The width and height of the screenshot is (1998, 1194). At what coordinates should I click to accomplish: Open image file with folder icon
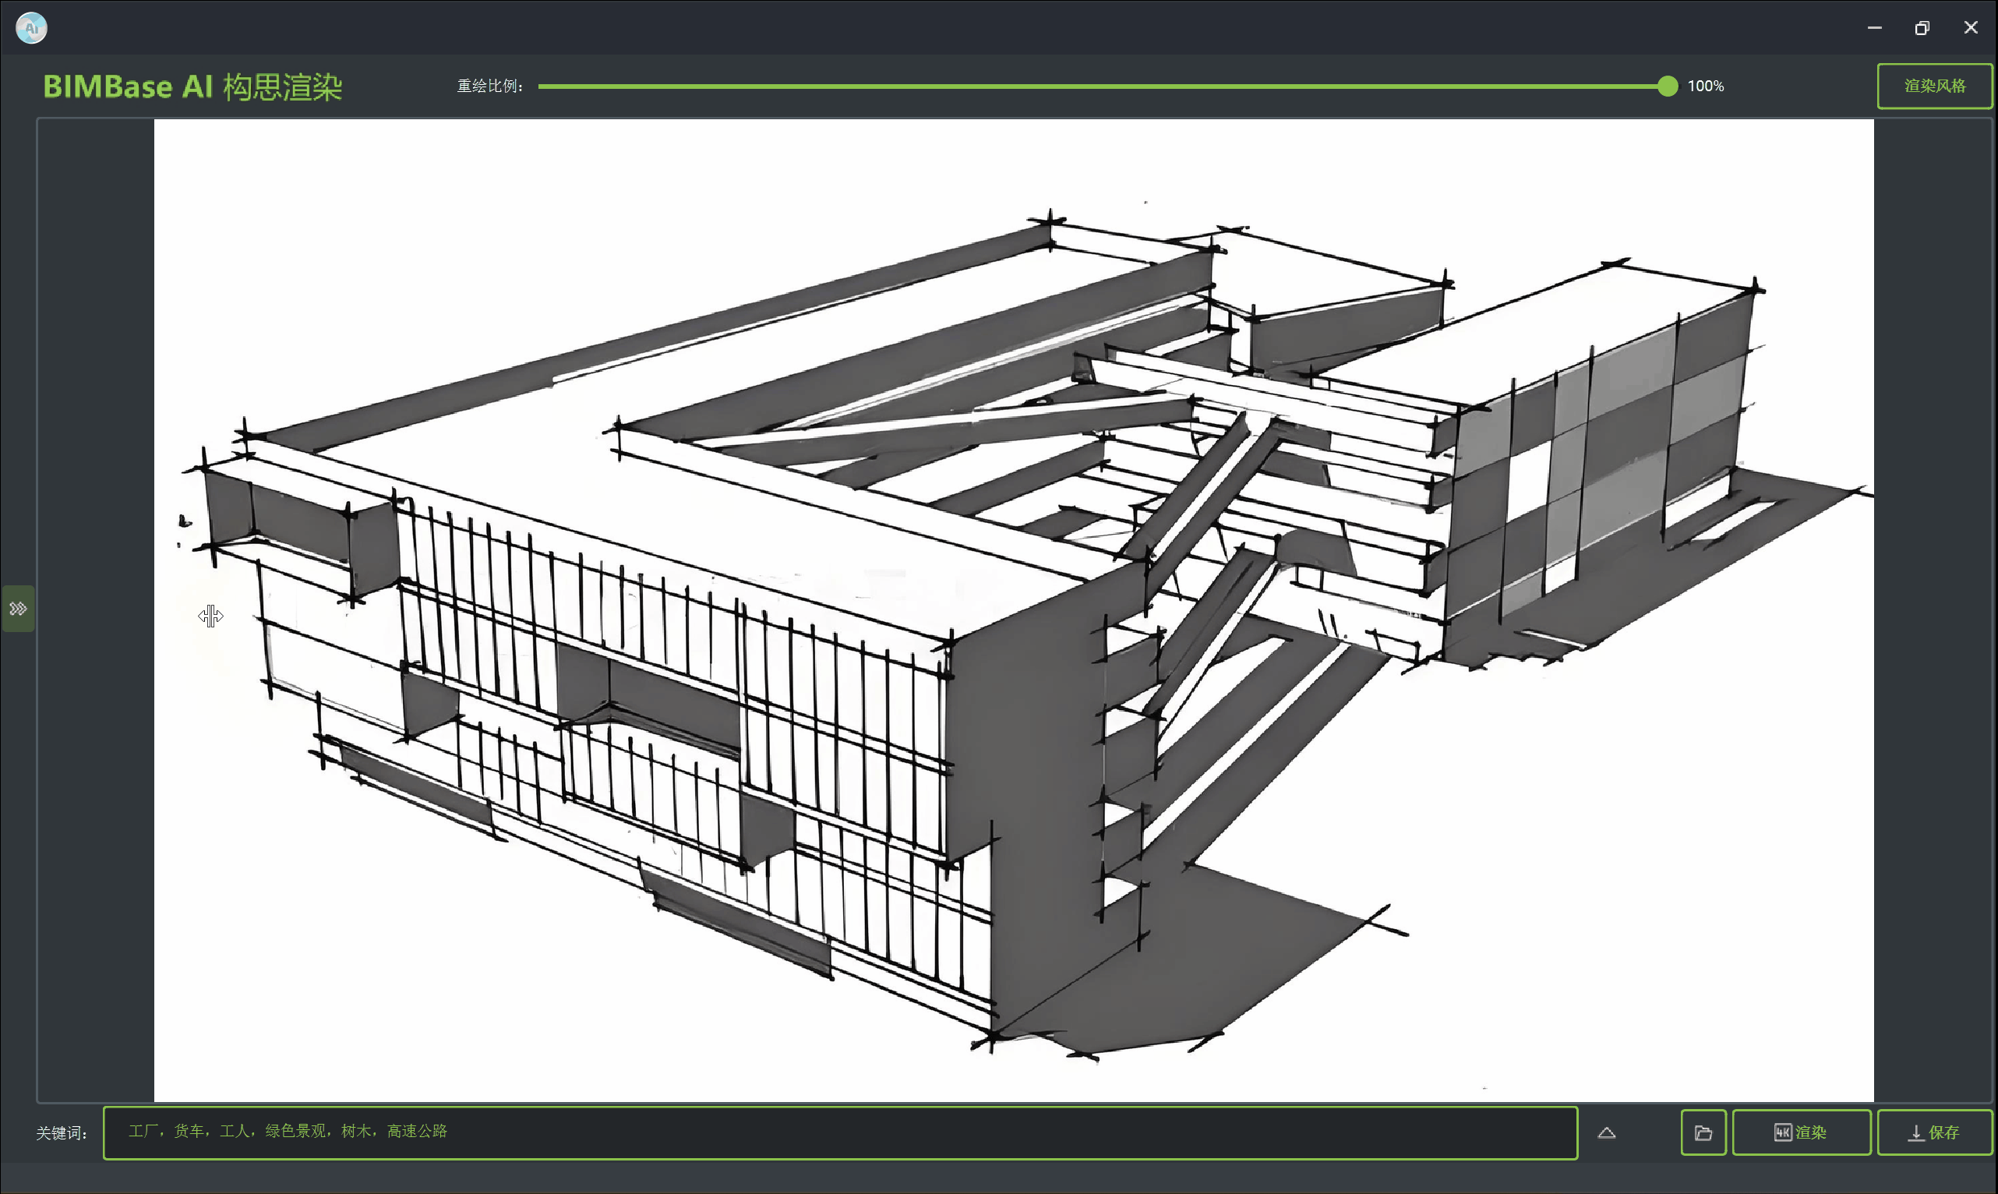tap(1703, 1132)
